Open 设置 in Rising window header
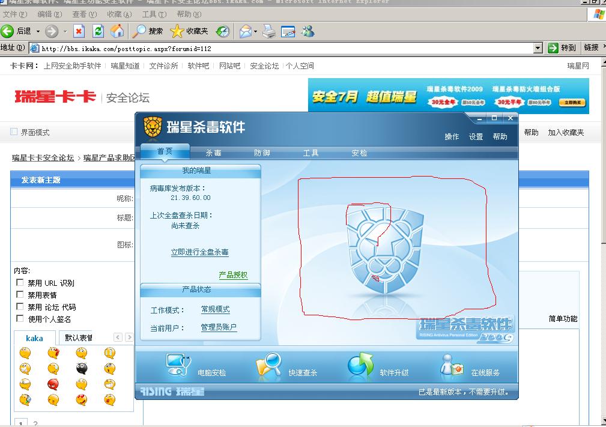The image size is (606, 427). tap(476, 137)
